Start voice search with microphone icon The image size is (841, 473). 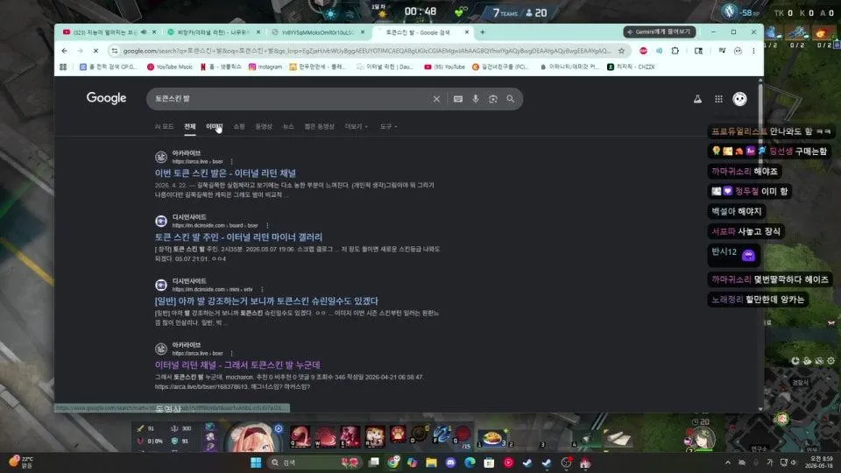pos(475,99)
